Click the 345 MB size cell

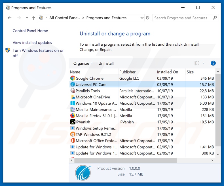point(207,78)
